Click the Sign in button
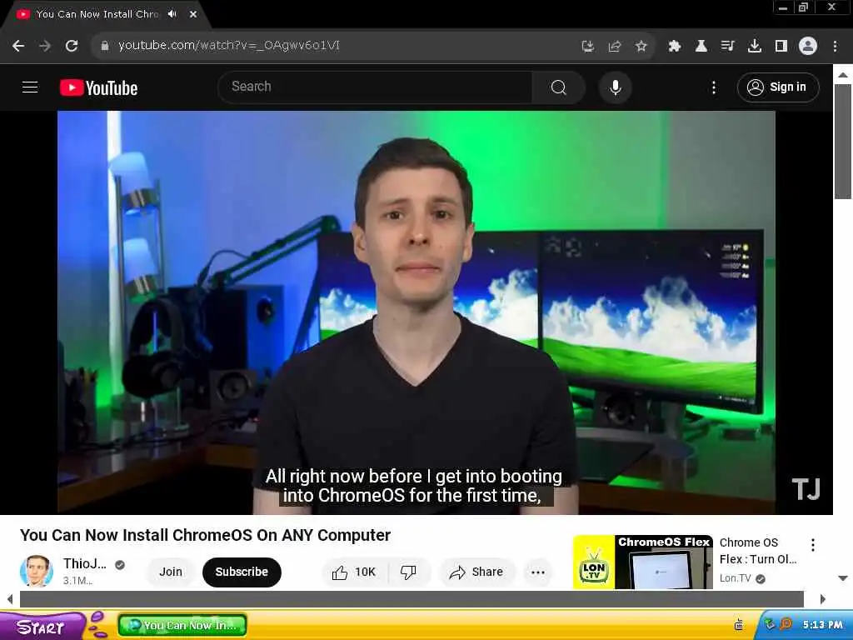This screenshot has width=853, height=640. [778, 87]
